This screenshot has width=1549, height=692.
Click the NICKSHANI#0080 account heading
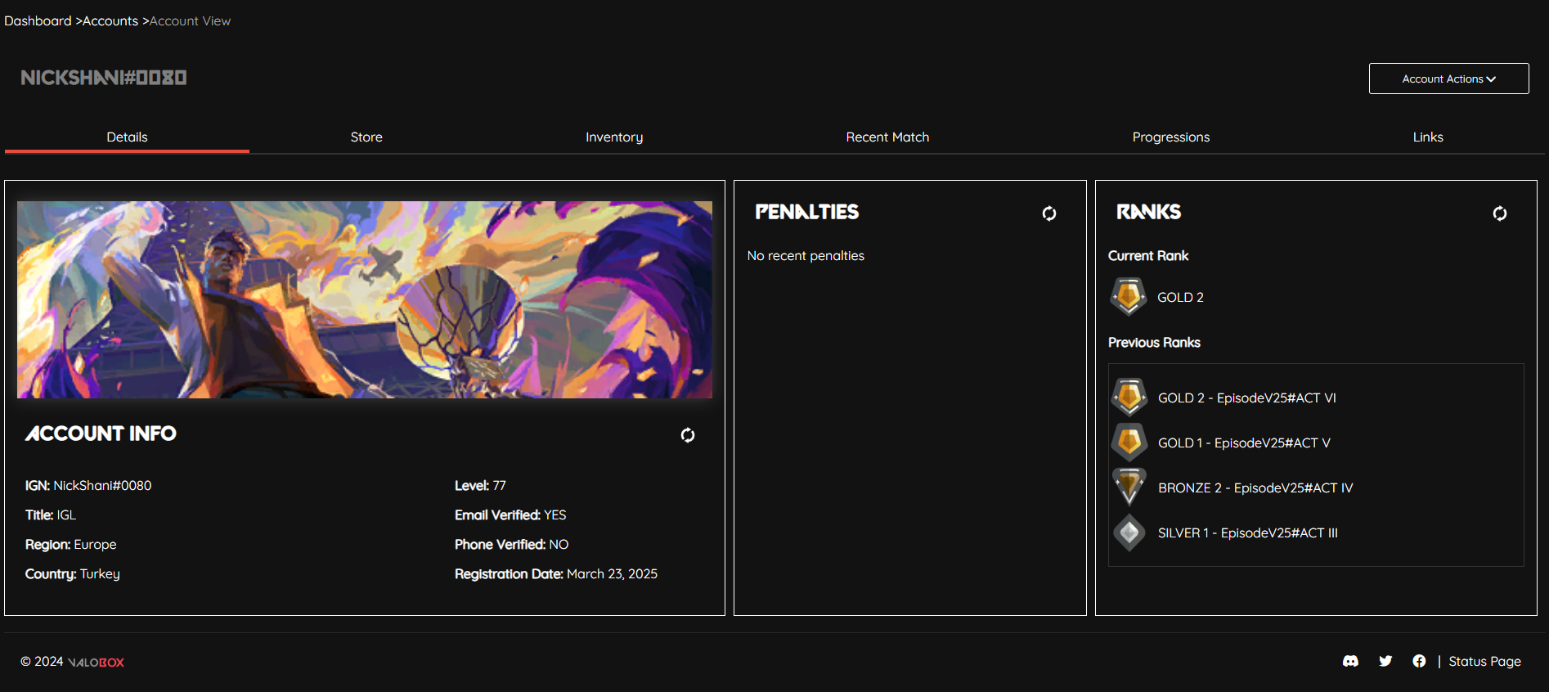[104, 78]
